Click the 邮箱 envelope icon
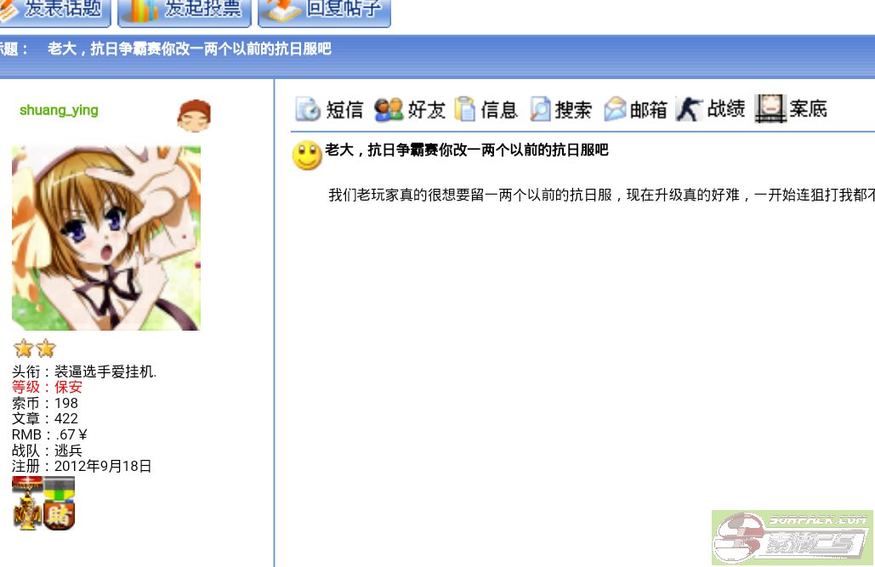This screenshot has height=567, width=875. (615, 109)
